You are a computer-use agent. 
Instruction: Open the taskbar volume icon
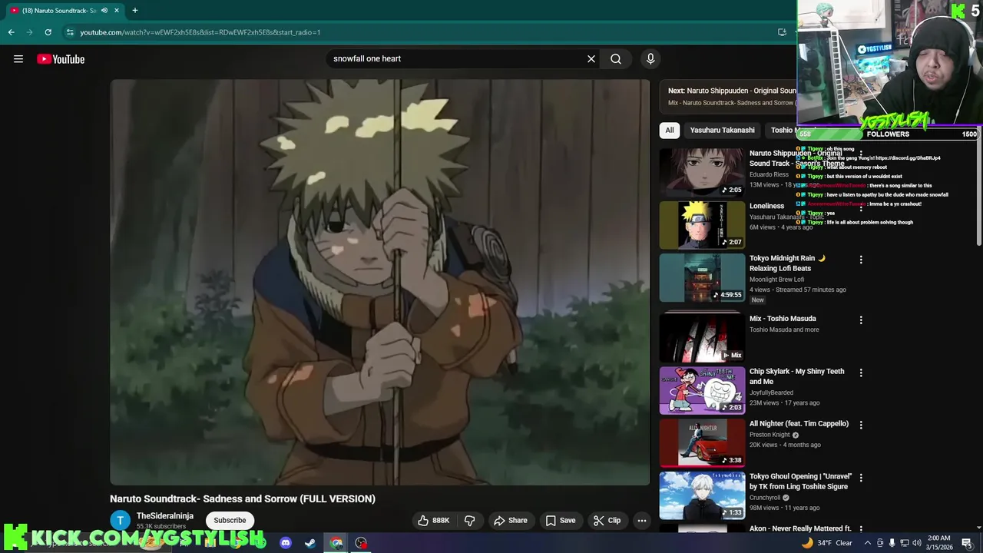click(x=916, y=543)
